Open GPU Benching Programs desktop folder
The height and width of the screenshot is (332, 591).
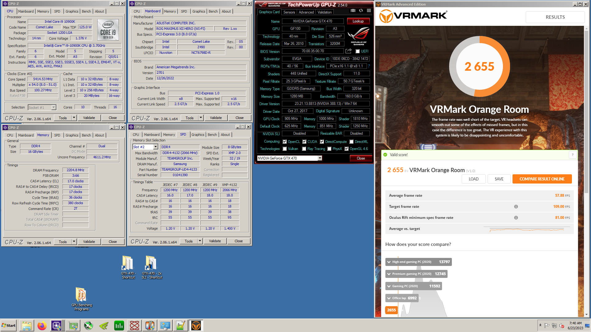pos(82,299)
